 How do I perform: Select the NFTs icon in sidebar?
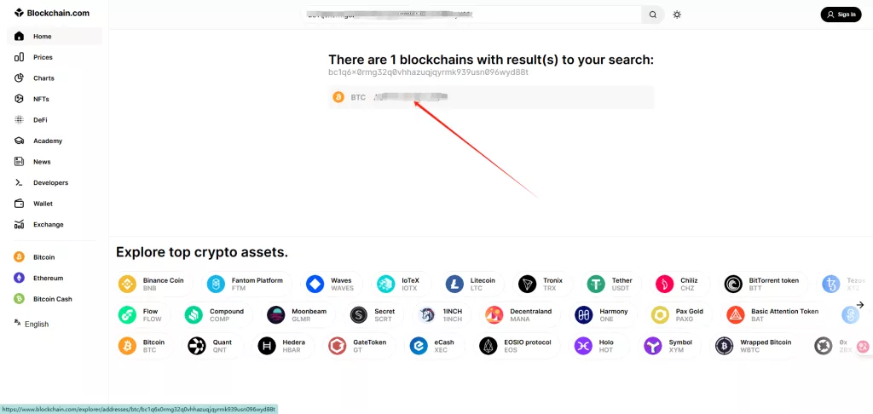click(19, 99)
